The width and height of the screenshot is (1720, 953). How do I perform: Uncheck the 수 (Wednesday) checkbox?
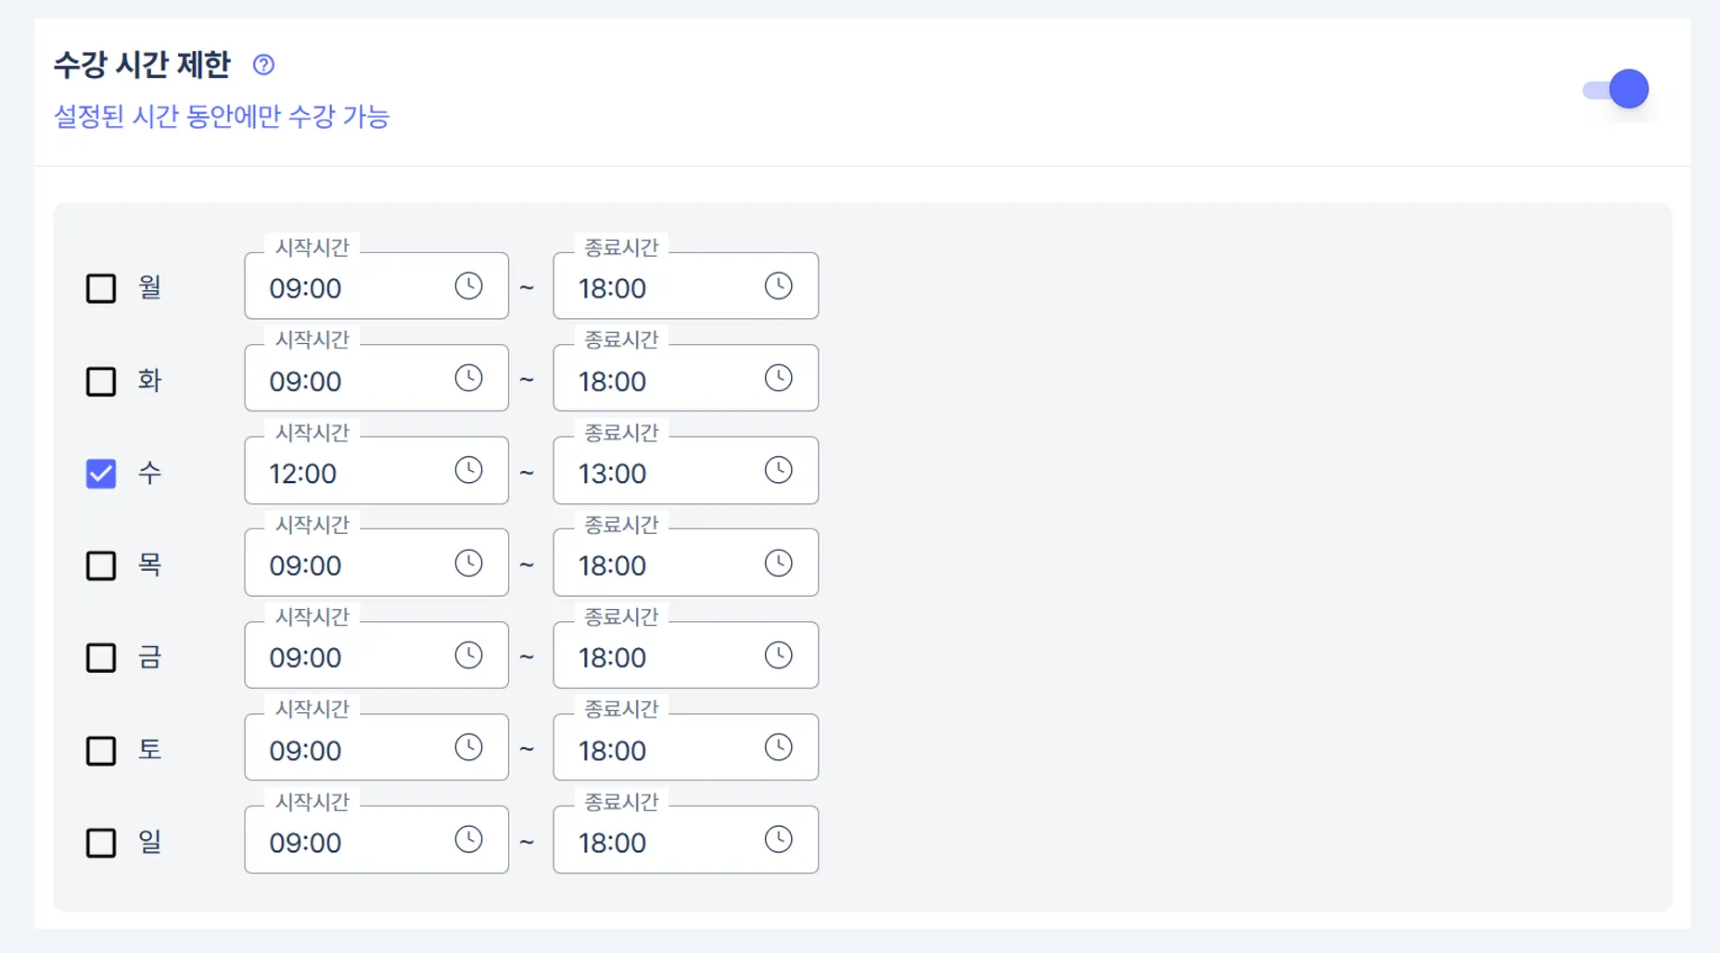pyautogui.click(x=101, y=474)
